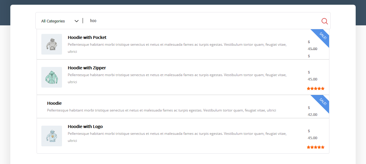
Task: Go to the "Hoodie with Zipper" result
Action: pos(87,68)
